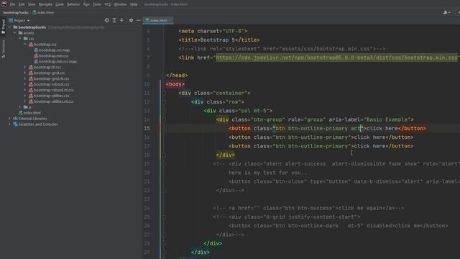Screen dimensions: 460x259
Task: Fold the commented alert block at line 19
Action: click(x=164, y=164)
